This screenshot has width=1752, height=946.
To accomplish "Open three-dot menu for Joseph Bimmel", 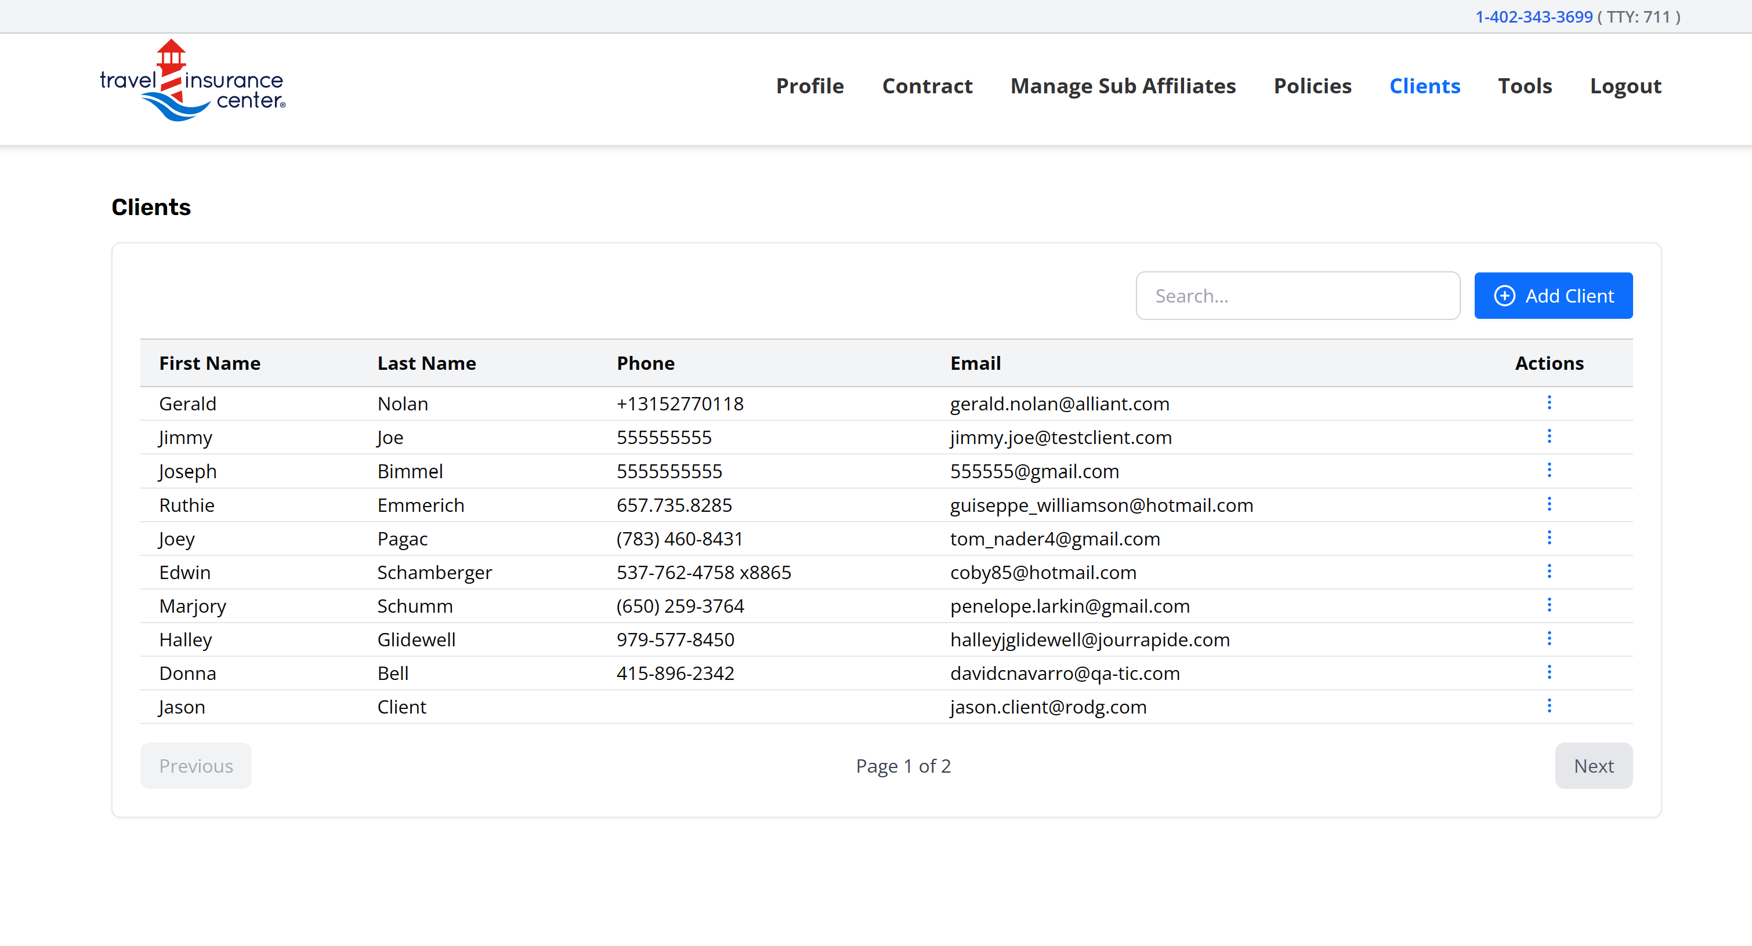I will click(x=1548, y=470).
